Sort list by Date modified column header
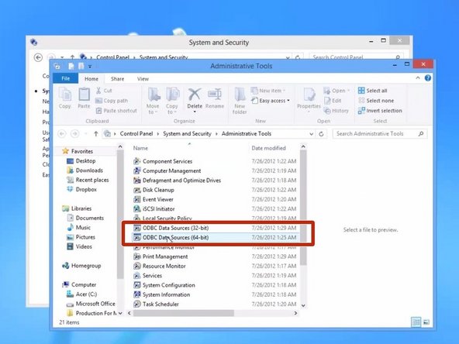Viewport: 459px width, 344px height. click(x=268, y=148)
